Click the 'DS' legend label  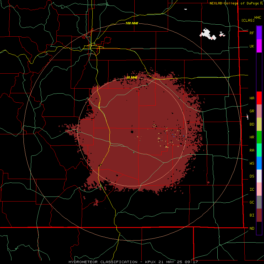click(x=252, y=176)
